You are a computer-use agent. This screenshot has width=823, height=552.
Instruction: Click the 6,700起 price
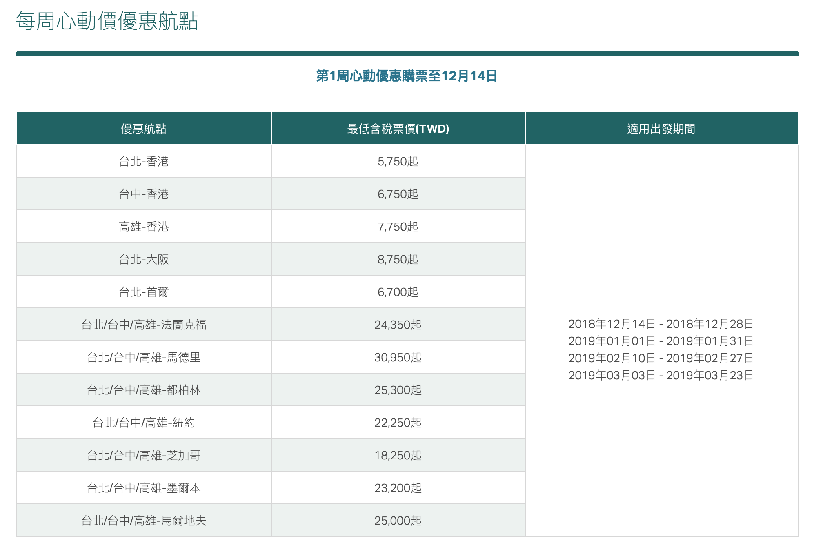(398, 292)
